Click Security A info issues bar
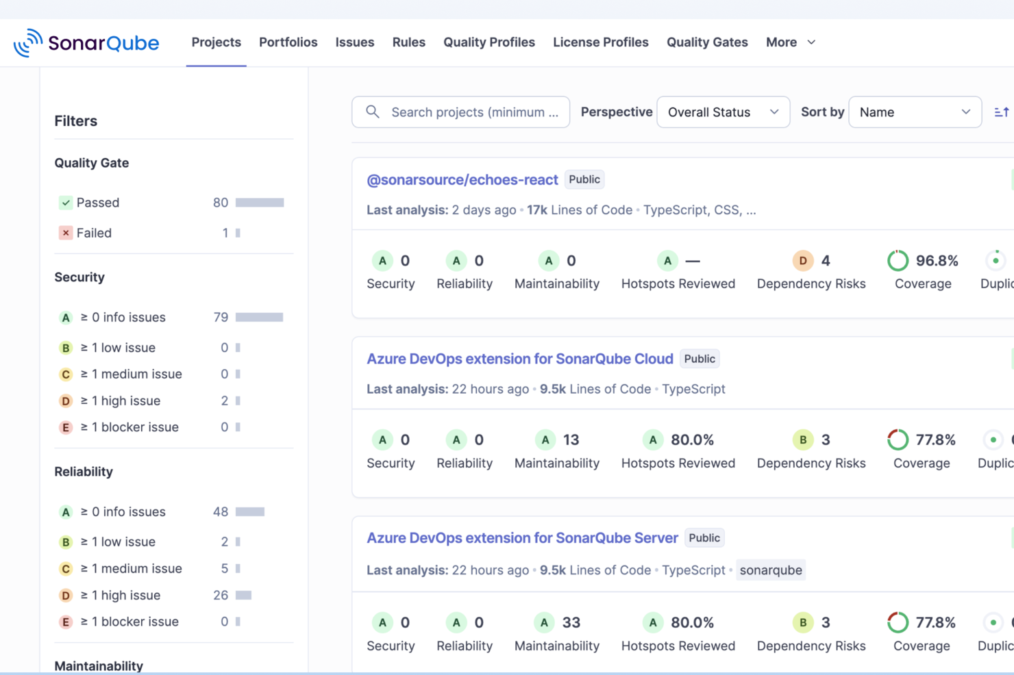 [260, 318]
